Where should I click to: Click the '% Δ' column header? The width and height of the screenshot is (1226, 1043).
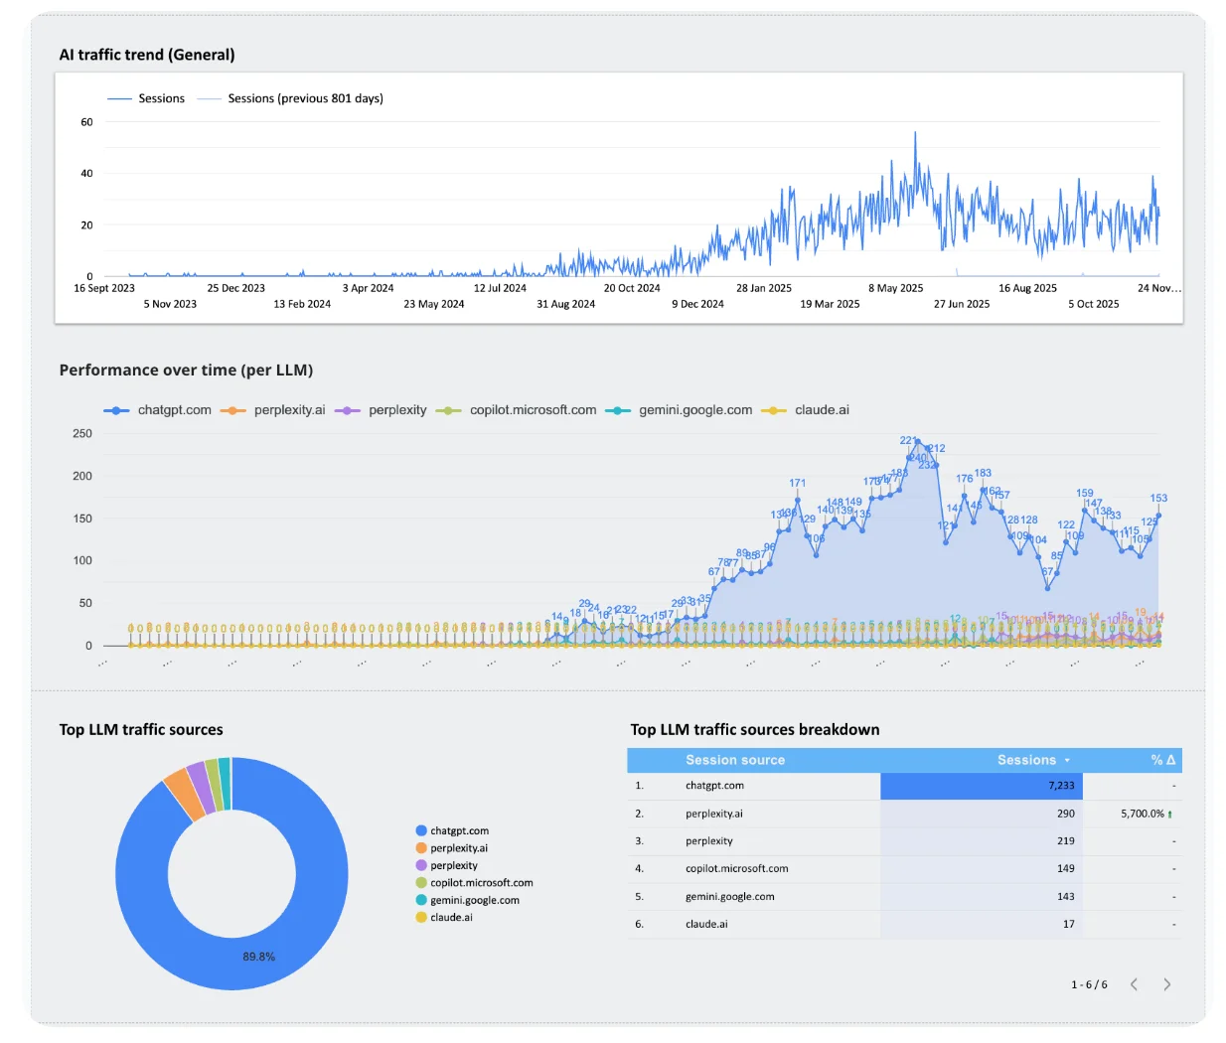pyautogui.click(x=1160, y=760)
